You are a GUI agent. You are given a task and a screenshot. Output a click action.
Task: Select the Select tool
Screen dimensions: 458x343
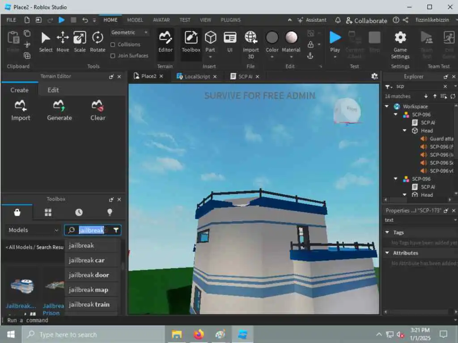pyautogui.click(x=46, y=42)
